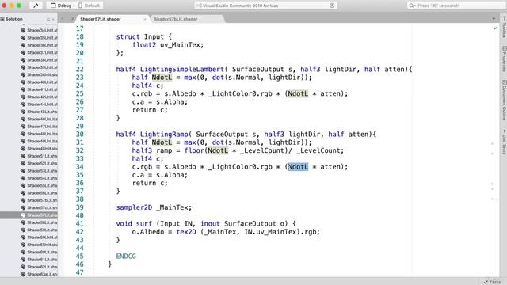This screenshot has width=507, height=285.
Task: Select Shader34Unlit file in Solution tree
Action: click(39, 30)
